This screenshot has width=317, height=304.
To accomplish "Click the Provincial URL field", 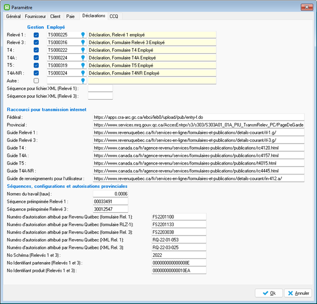I will [199, 125].
